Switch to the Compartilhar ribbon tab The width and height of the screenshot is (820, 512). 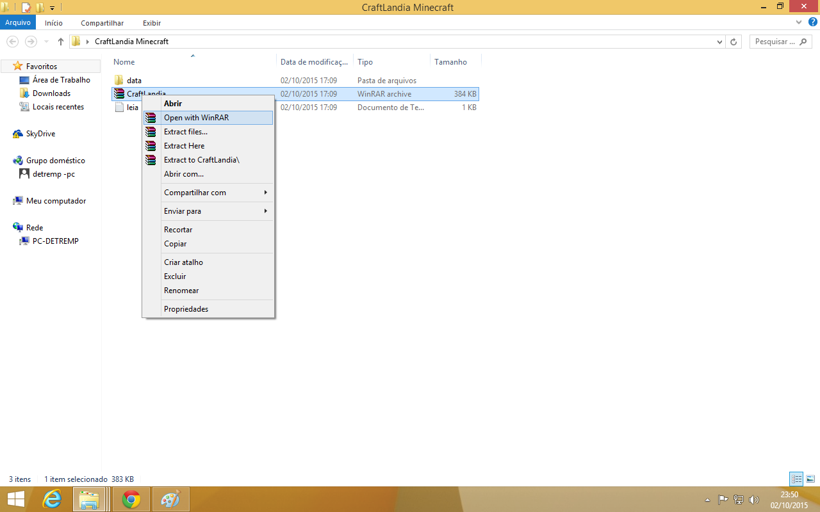[x=102, y=23]
